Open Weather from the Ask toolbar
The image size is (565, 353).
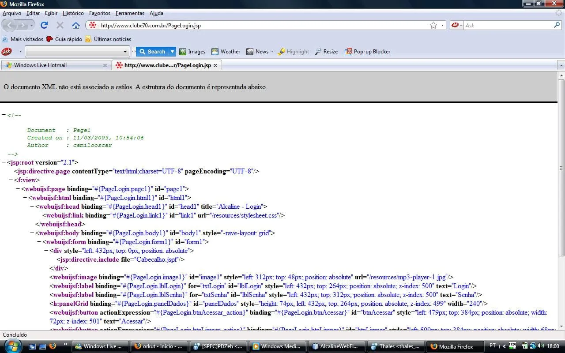226,52
